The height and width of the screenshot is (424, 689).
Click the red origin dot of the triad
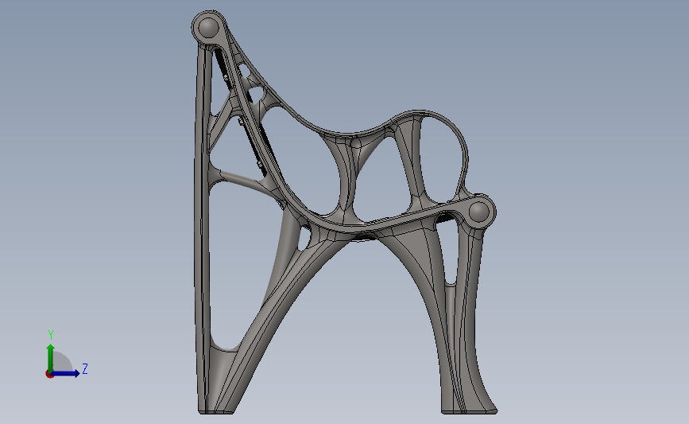tap(49, 375)
